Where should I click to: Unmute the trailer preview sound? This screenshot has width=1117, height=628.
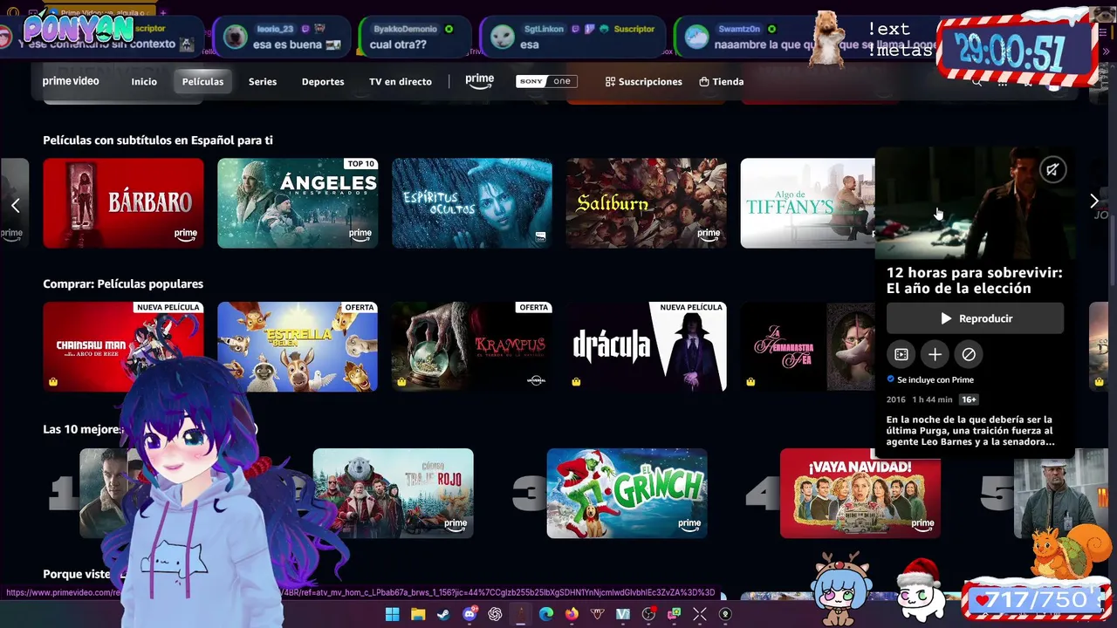1053,169
